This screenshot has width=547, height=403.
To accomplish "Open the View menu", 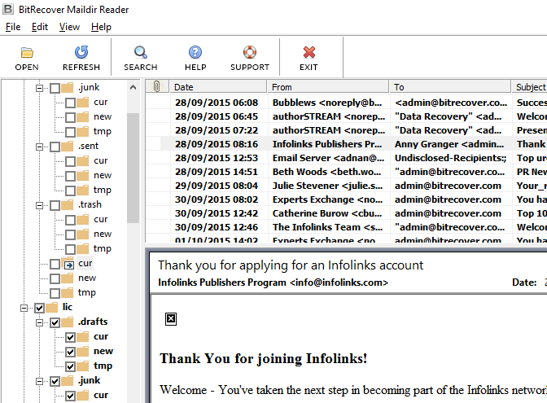I will click(69, 27).
